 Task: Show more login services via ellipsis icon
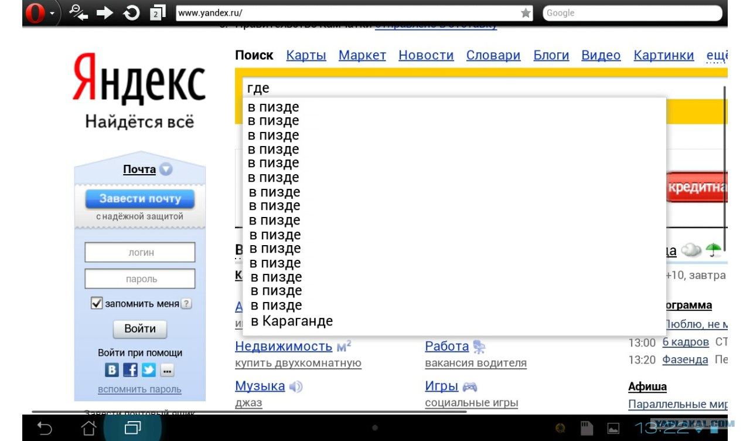(x=168, y=370)
